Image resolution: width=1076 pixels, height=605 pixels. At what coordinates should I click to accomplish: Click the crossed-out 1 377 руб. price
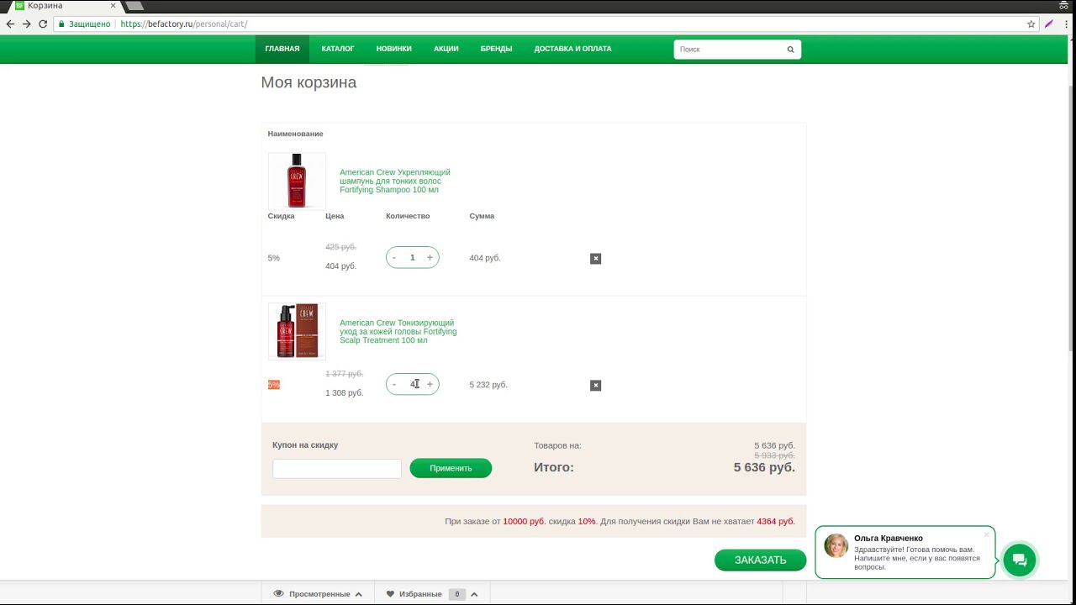(x=345, y=374)
